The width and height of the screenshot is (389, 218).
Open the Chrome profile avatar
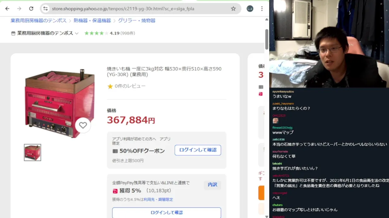click(250, 8)
